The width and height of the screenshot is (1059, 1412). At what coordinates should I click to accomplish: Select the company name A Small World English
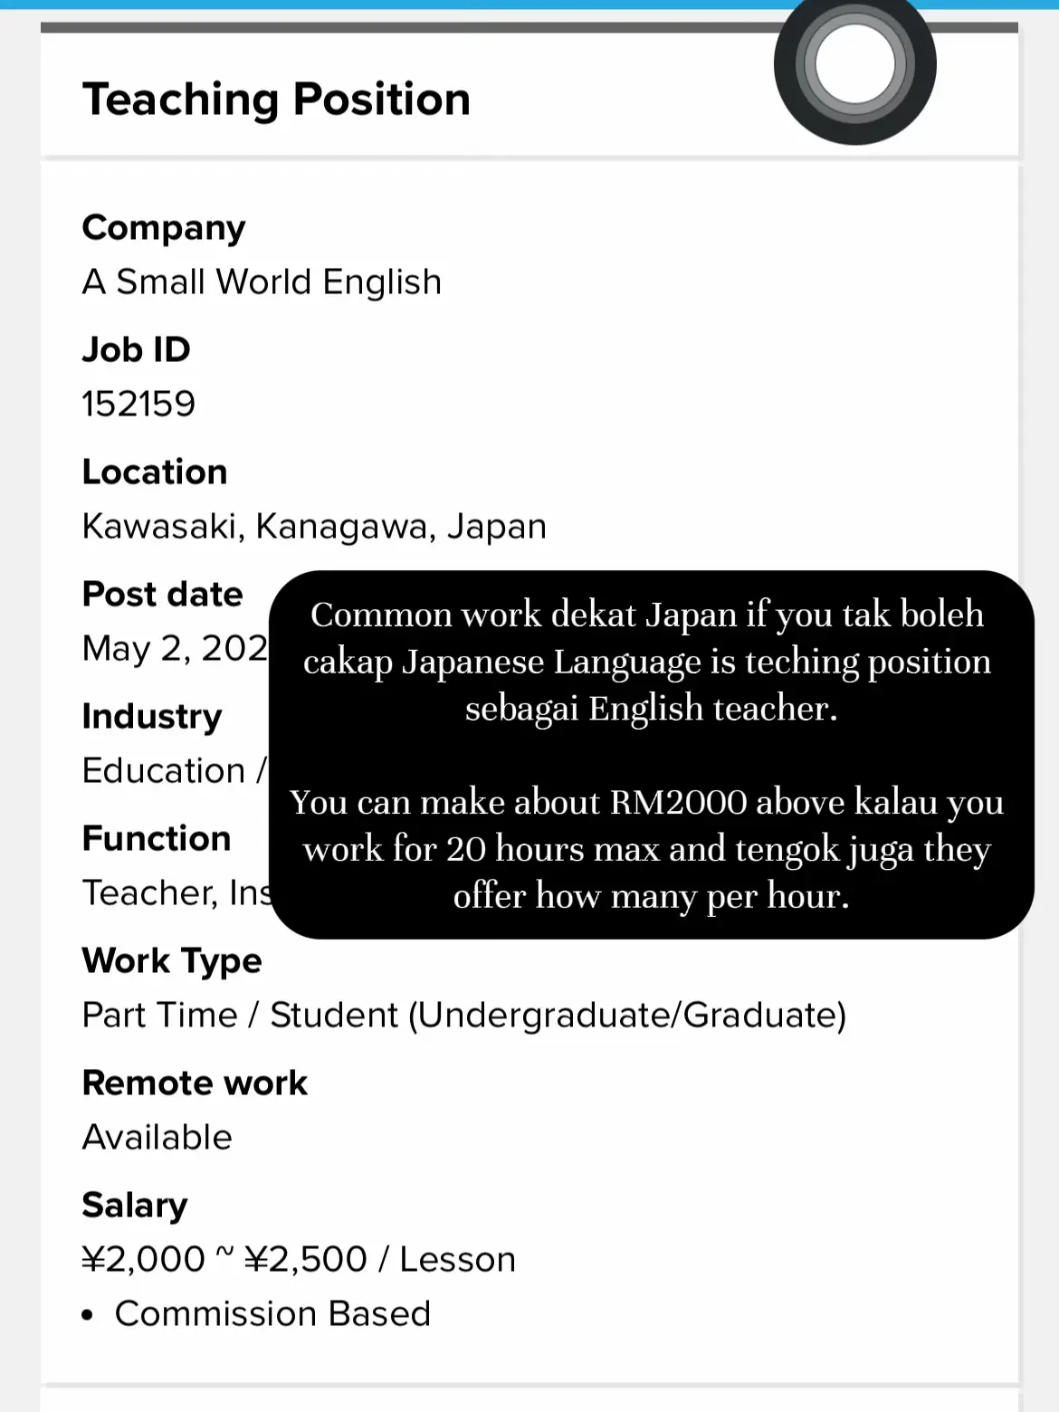pyautogui.click(x=262, y=282)
